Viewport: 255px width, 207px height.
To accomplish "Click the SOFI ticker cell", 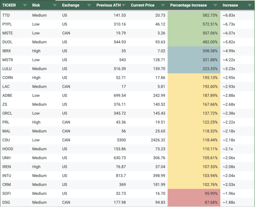I will (x=15, y=194).
